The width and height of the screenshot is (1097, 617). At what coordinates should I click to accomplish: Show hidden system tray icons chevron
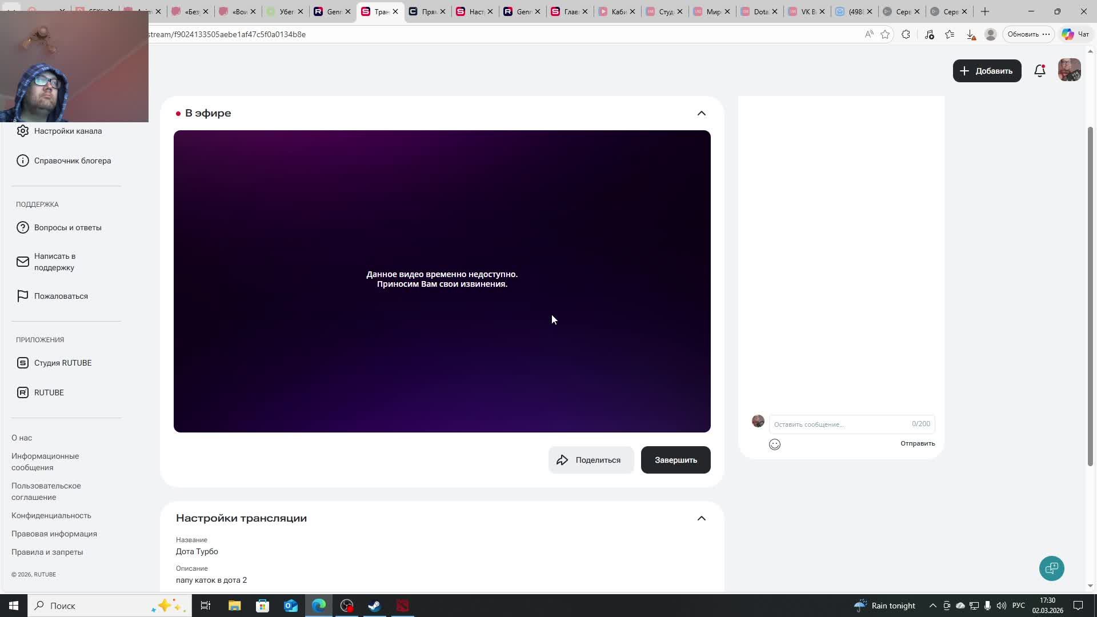click(x=932, y=606)
